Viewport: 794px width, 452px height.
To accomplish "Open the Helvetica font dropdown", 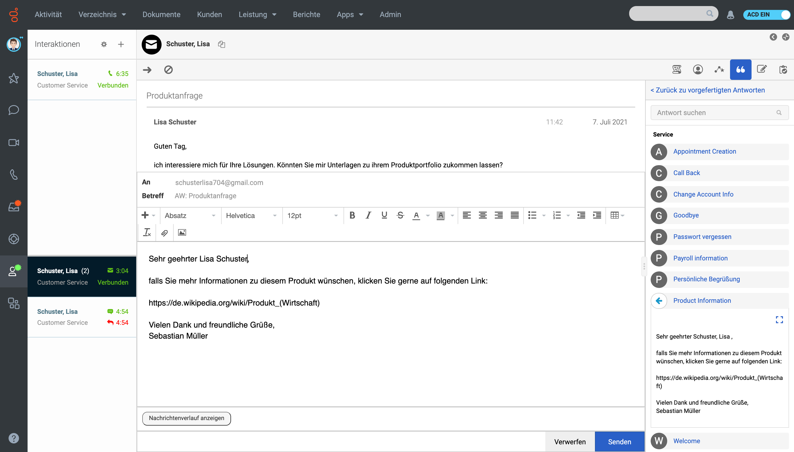I will coord(251,216).
